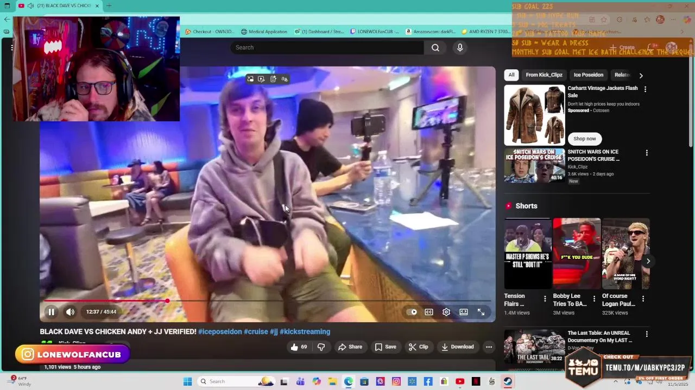Open a new browser tab
This screenshot has width=695, height=390.
click(109, 6)
